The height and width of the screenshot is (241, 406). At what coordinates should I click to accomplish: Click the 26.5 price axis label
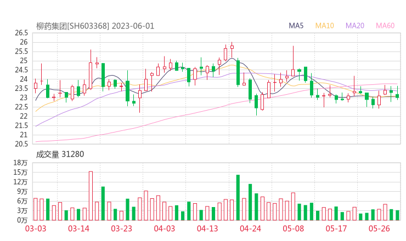click(21, 33)
